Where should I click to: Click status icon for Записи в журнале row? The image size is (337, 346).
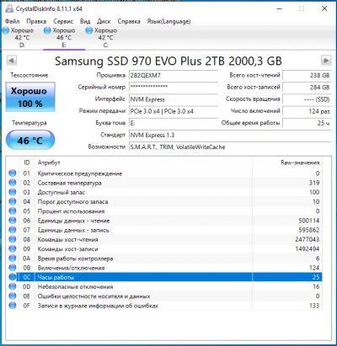pos(13,306)
